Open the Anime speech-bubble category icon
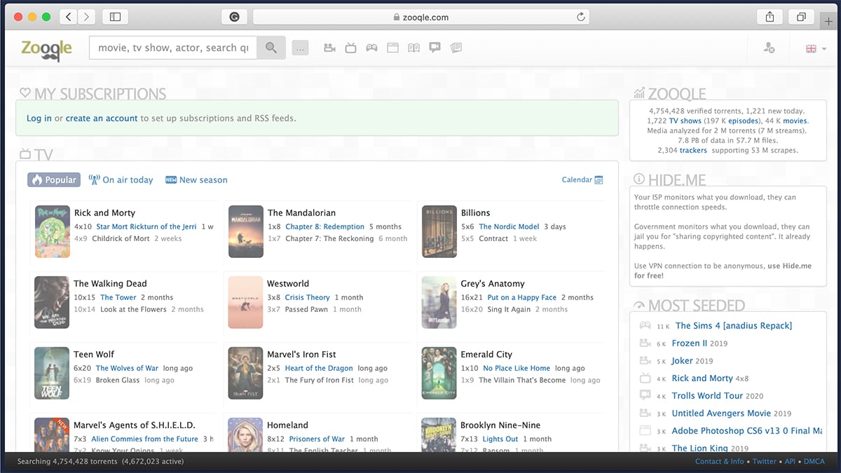The image size is (841, 473). (435, 48)
